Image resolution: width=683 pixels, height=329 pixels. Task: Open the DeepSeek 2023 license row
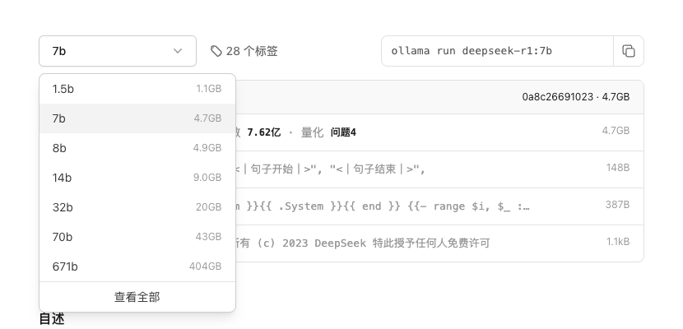point(436,243)
